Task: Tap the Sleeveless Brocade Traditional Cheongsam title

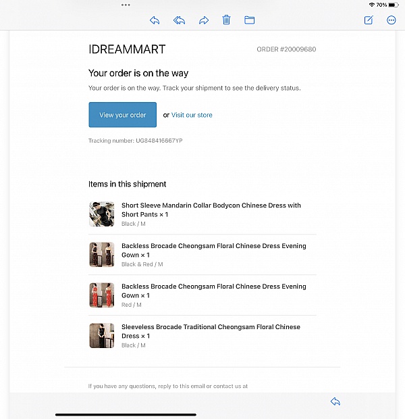Action: (x=211, y=331)
